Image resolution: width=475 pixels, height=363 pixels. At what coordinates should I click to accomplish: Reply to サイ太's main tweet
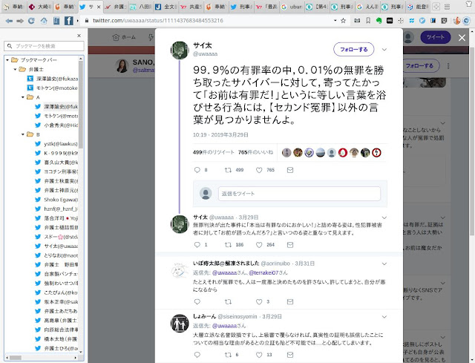point(197,170)
